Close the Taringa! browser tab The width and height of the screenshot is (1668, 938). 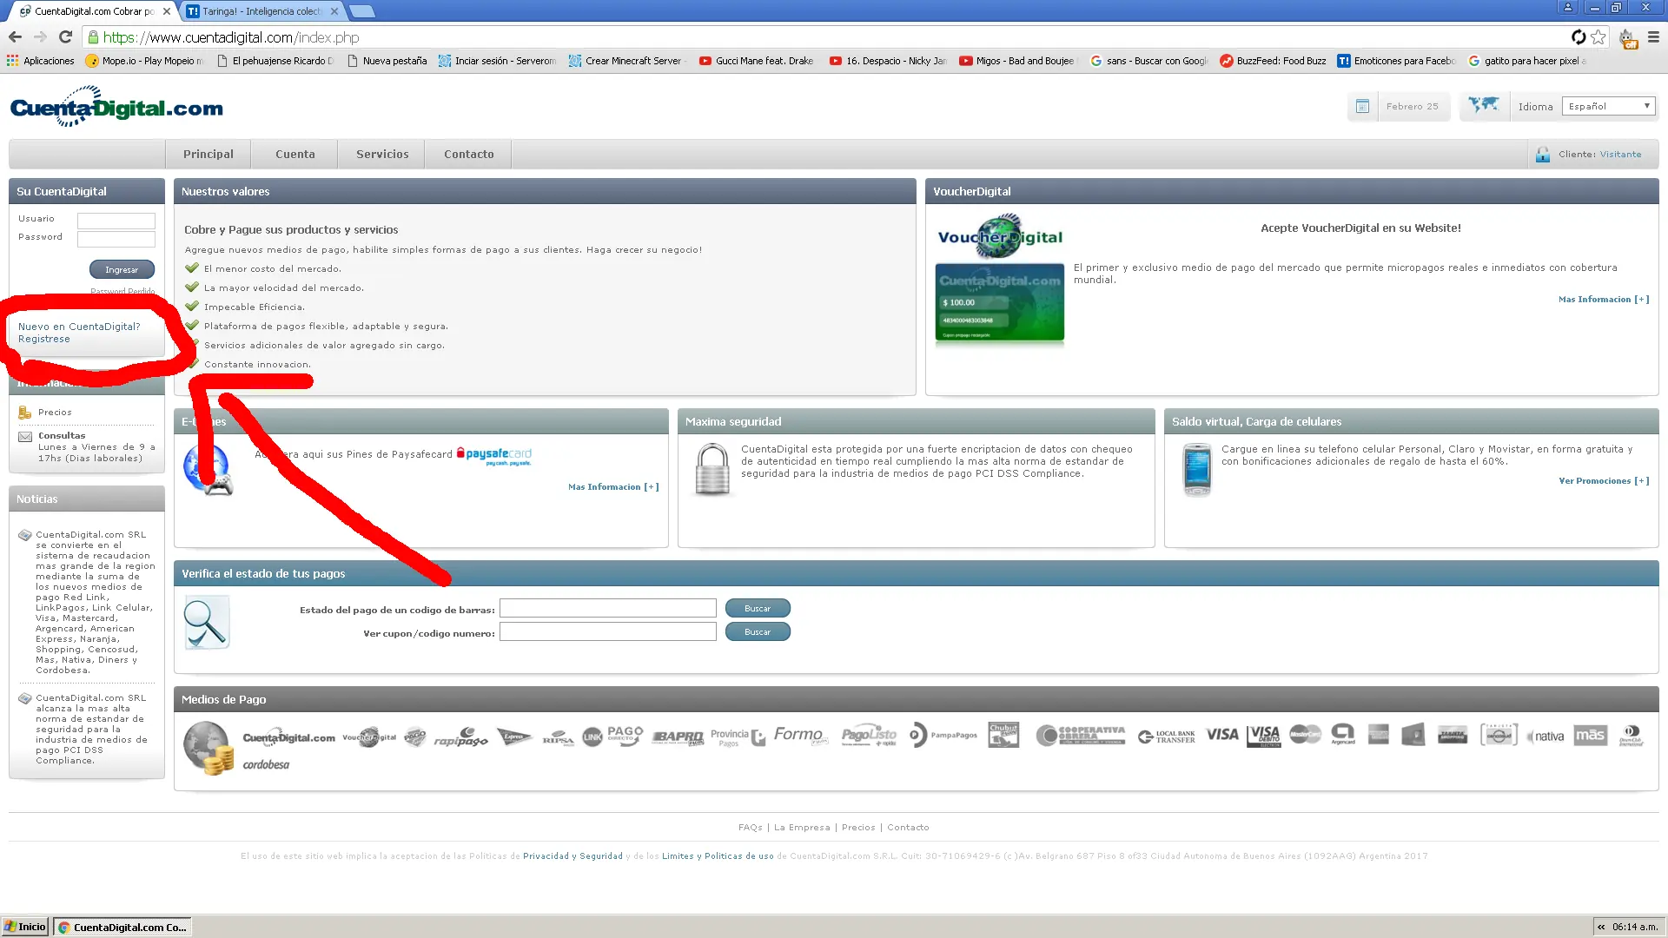coord(334,11)
